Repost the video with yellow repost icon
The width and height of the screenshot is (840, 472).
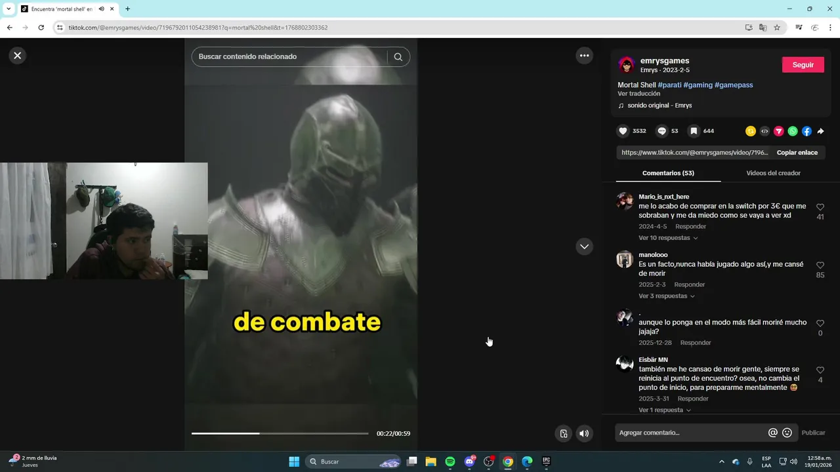(x=751, y=131)
